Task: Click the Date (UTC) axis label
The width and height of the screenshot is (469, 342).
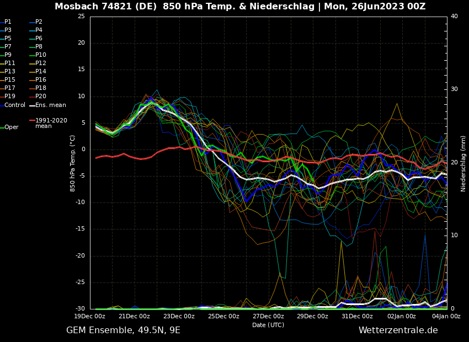Action: (268, 325)
